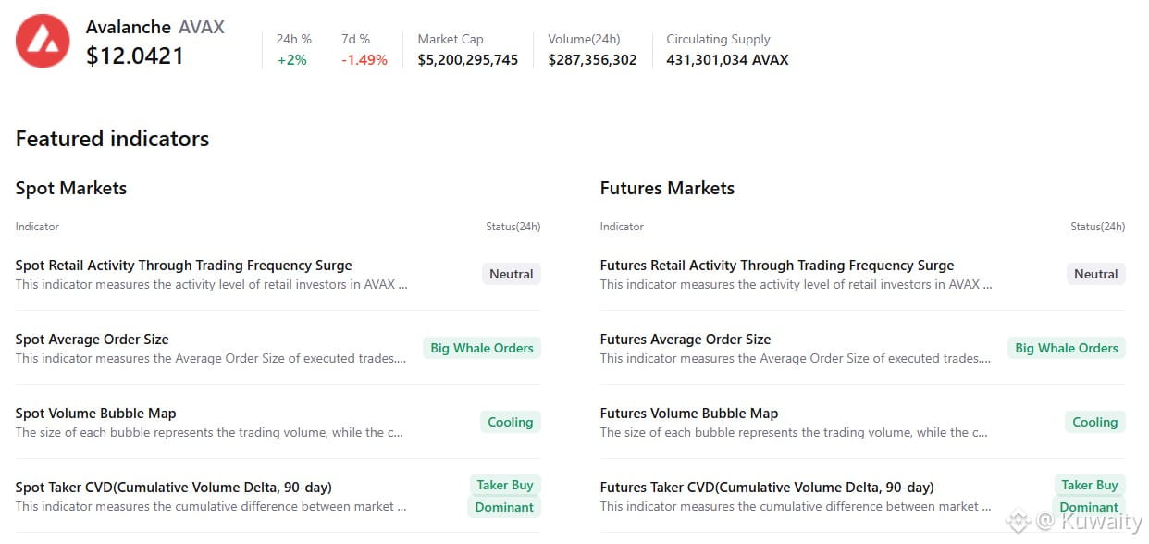
Task: Open Spot Retail Activity Through Trading Frequency Surge
Action: click(183, 266)
